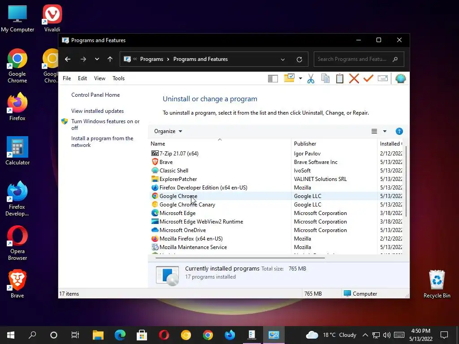Open the recent locations dropdown arrow
Image resolution: width=459 pixels, height=344 pixels.
(97, 59)
